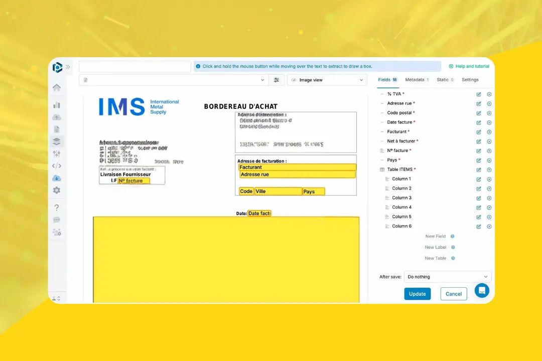Open the speech bubble messages icon in sidebar
Viewport: 542px width, 361px height.
pos(57,220)
